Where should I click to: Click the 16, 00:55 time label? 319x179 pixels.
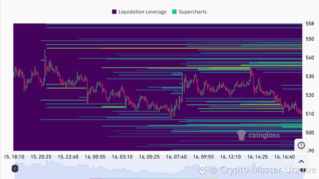(x=95, y=157)
